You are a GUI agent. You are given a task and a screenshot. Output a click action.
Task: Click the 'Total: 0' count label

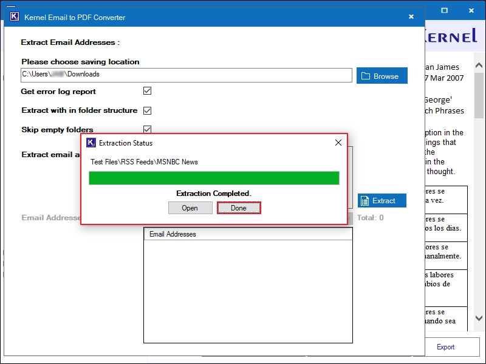point(371,218)
